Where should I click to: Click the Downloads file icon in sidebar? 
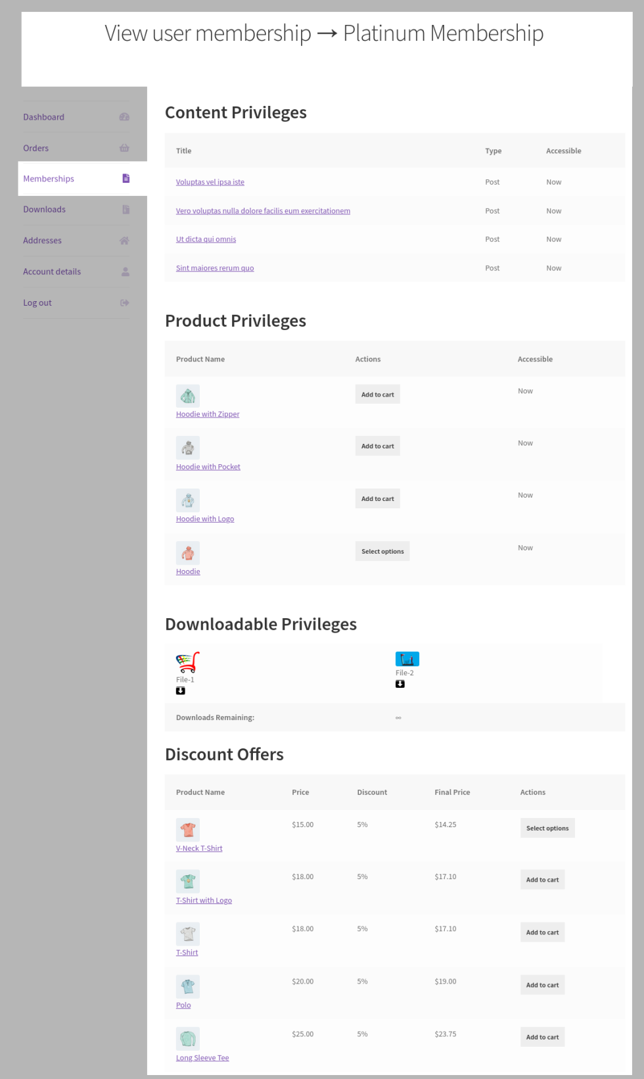(126, 210)
